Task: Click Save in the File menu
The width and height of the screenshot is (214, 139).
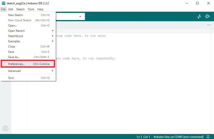Action: pyautogui.click(x=28, y=52)
